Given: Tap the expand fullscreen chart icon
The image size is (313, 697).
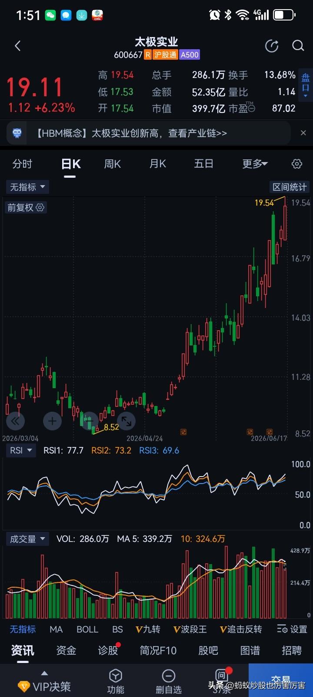Looking at the screenshot, I should (127, 421).
